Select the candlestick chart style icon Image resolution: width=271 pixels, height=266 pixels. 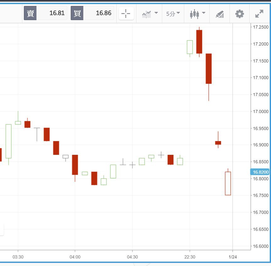pos(195,14)
